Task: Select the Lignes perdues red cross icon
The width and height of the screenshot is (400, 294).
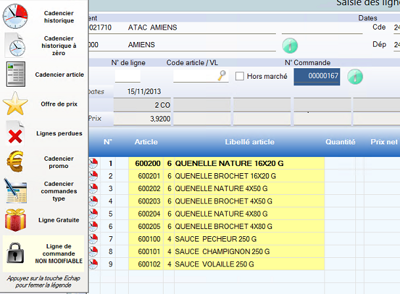Action: click(16, 133)
